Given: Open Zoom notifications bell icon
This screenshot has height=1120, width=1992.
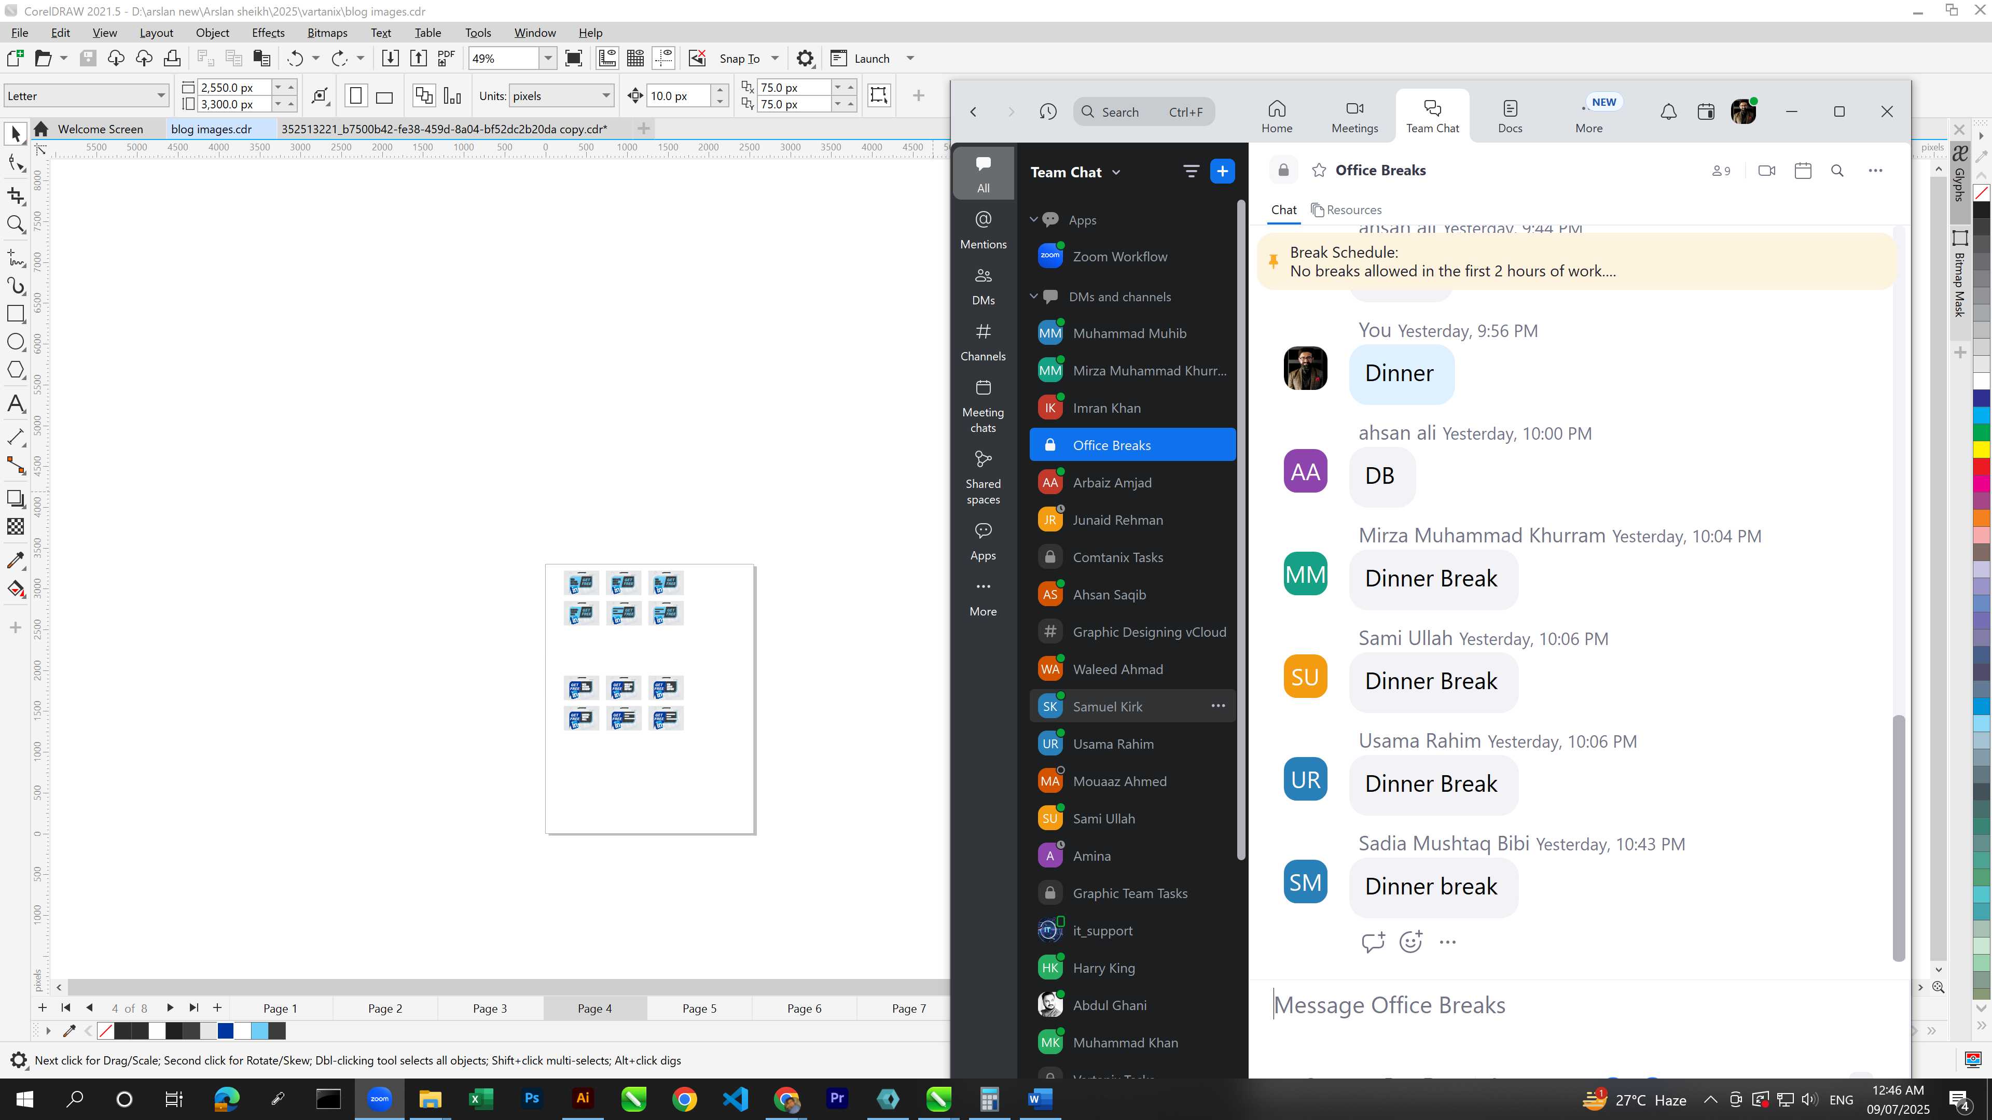Looking at the screenshot, I should [1669, 112].
